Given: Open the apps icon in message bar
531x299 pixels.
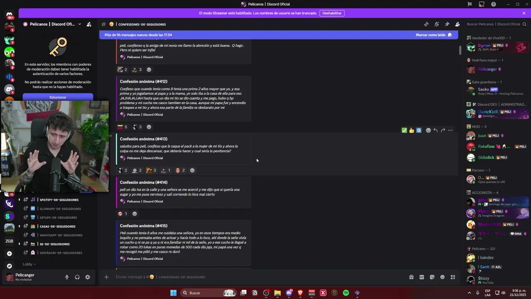Looking at the screenshot, I should pos(453,277).
